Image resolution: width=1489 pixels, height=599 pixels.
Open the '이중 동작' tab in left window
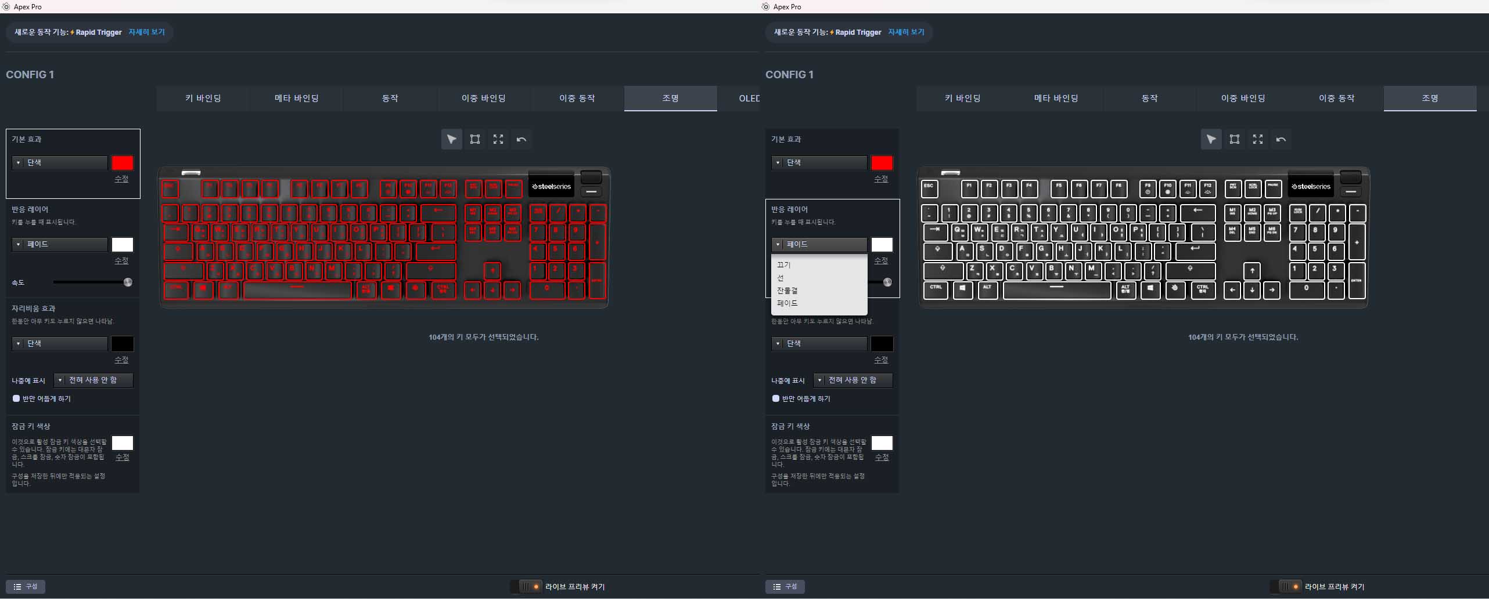click(x=577, y=99)
